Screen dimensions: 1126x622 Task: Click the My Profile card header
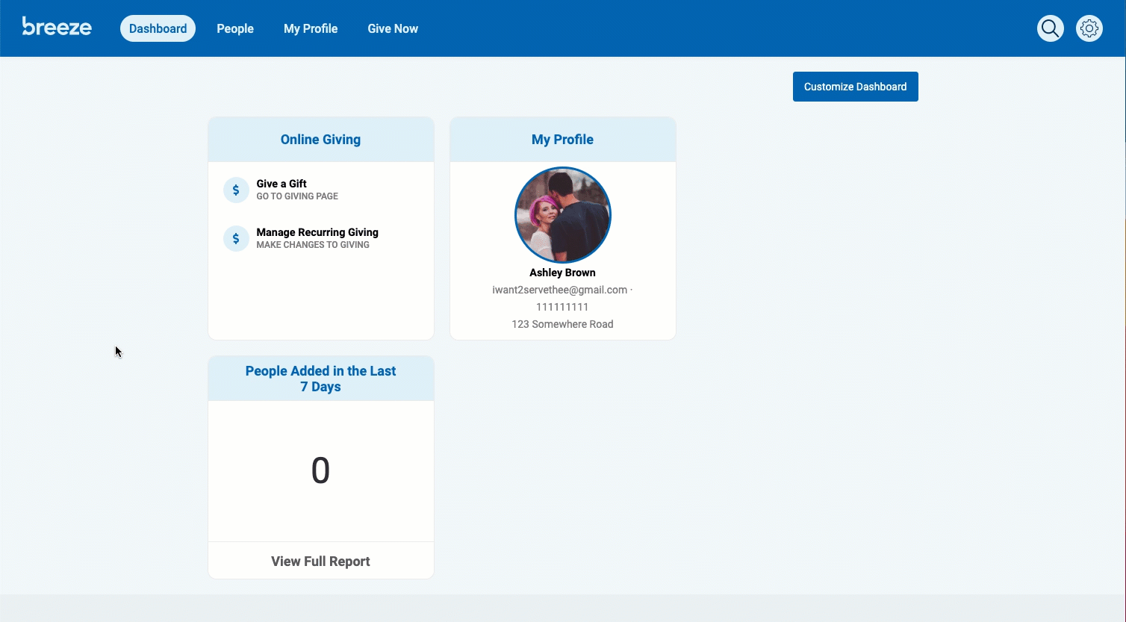click(562, 140)
